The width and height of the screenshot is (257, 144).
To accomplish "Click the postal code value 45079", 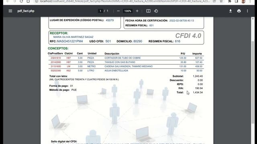I will click(x=110, y=20).
